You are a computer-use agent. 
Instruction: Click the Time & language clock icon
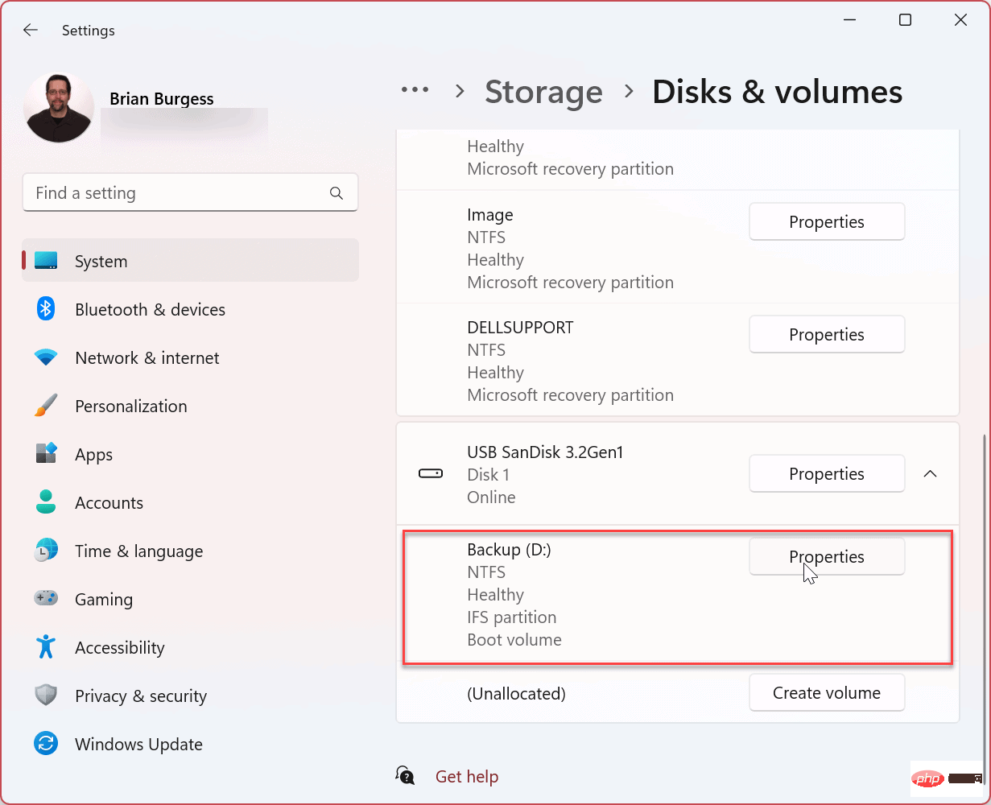pyautogui.click(x=46, y=551)
